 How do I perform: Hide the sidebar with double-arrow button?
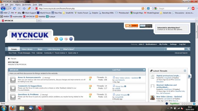click(x=189, y=76)
